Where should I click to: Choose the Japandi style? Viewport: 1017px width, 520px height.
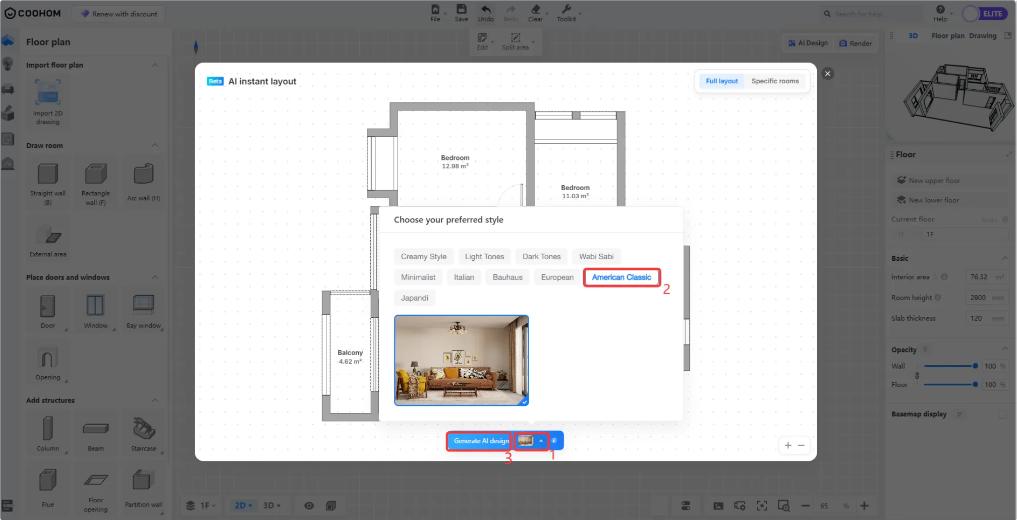tap(415, 298)
